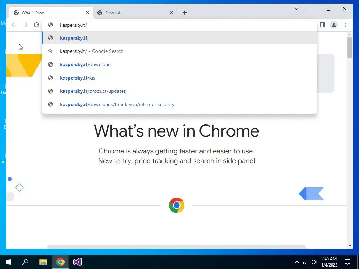Select kaspersky.it/kis suggestion
This screenshot has width=359, height=269.
pos(180,78)
